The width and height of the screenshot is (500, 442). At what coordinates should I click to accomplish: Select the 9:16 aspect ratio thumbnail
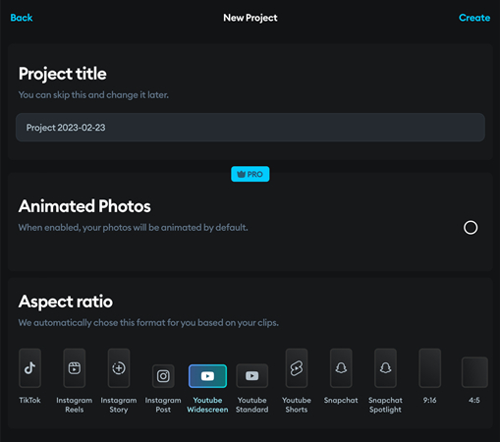(430, 368)
